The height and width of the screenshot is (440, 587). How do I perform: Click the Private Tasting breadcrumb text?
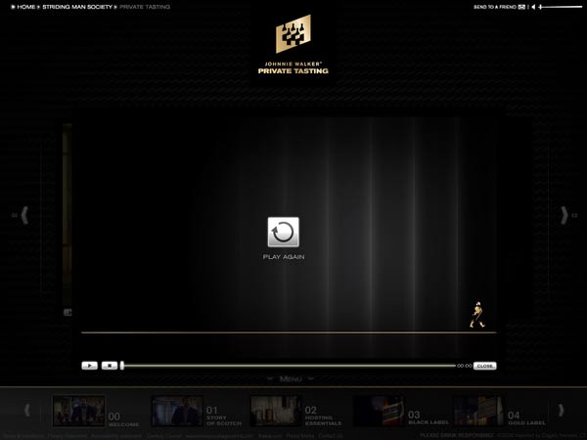[x=145, y=7]
